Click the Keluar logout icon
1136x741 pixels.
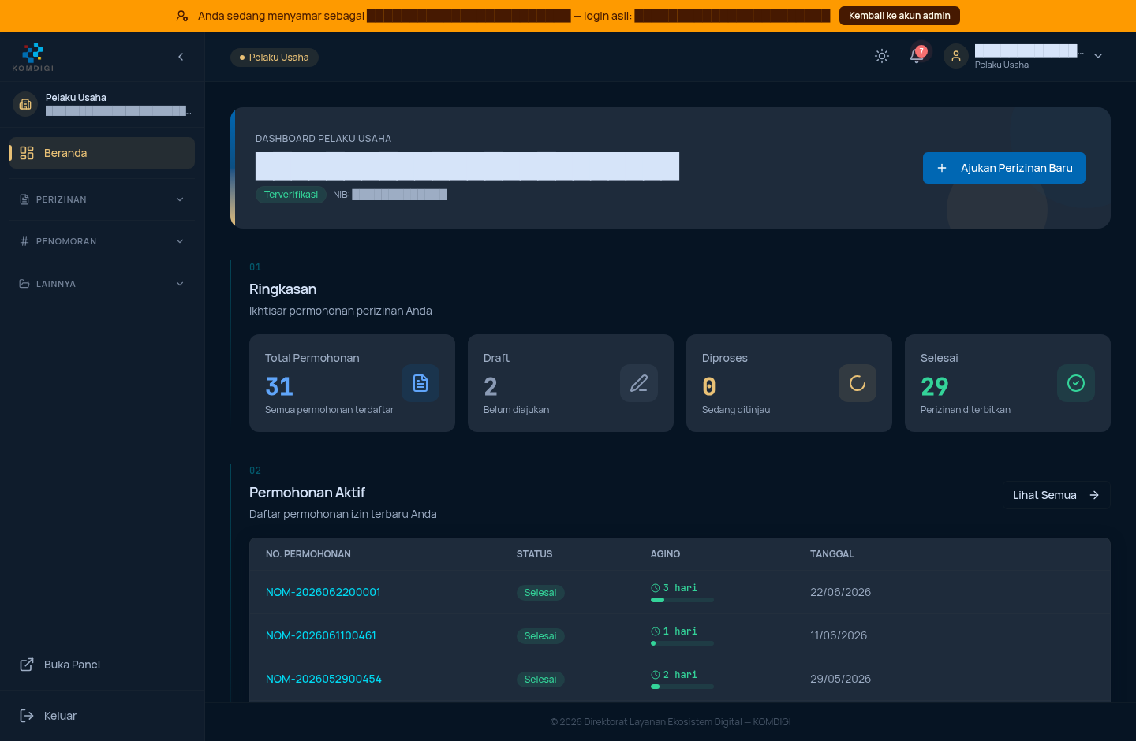27,716
